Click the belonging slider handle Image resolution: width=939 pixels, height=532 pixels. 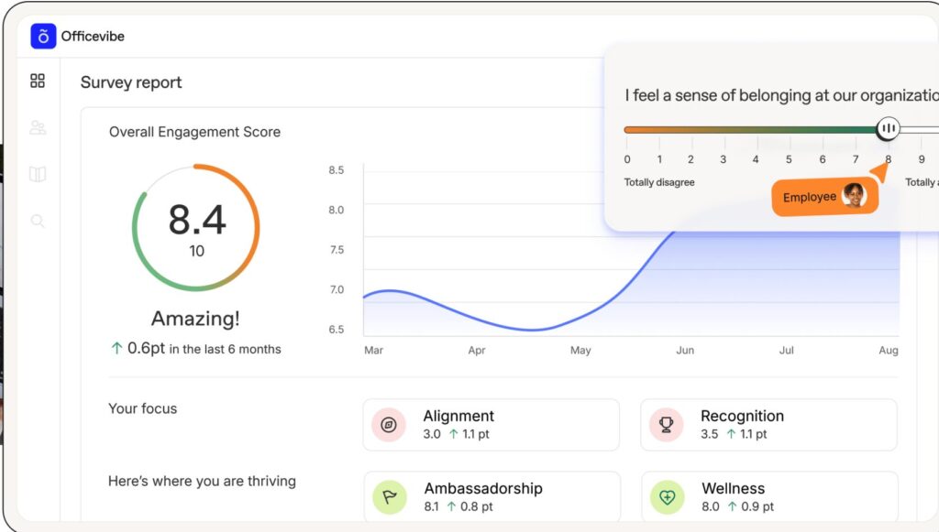pyautogui.click(x=888, y=128)
